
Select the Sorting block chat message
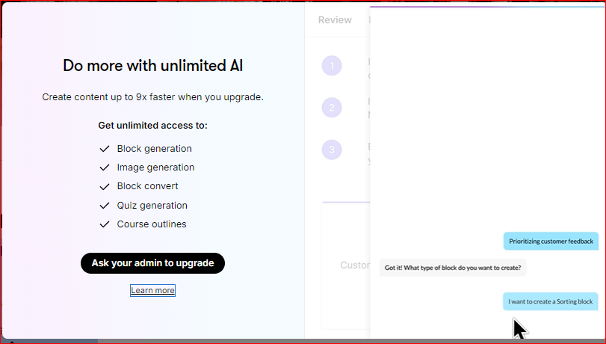click(550, 301)
